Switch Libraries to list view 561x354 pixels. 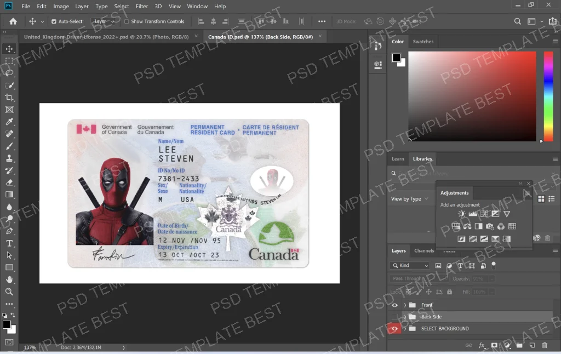pyautogui.click(x=552, y=199)
